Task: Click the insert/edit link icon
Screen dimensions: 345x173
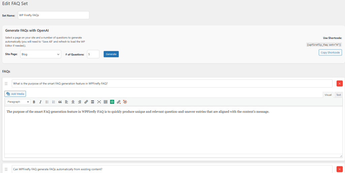Action: coord(86,102)
